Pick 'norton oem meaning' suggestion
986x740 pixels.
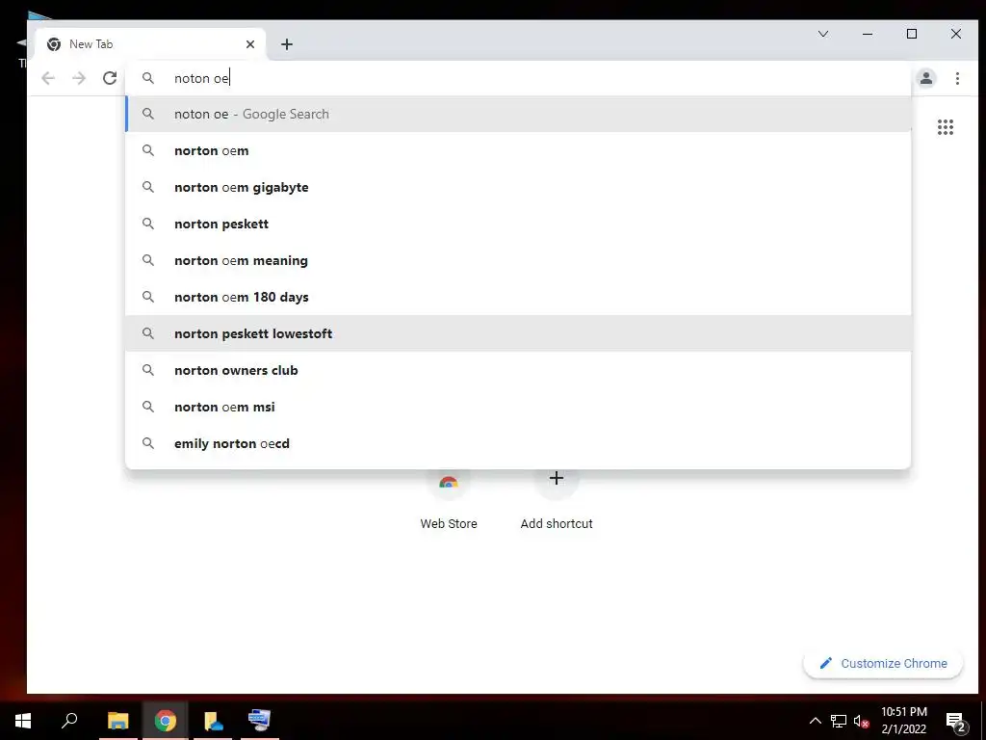(x=518, y=260)
